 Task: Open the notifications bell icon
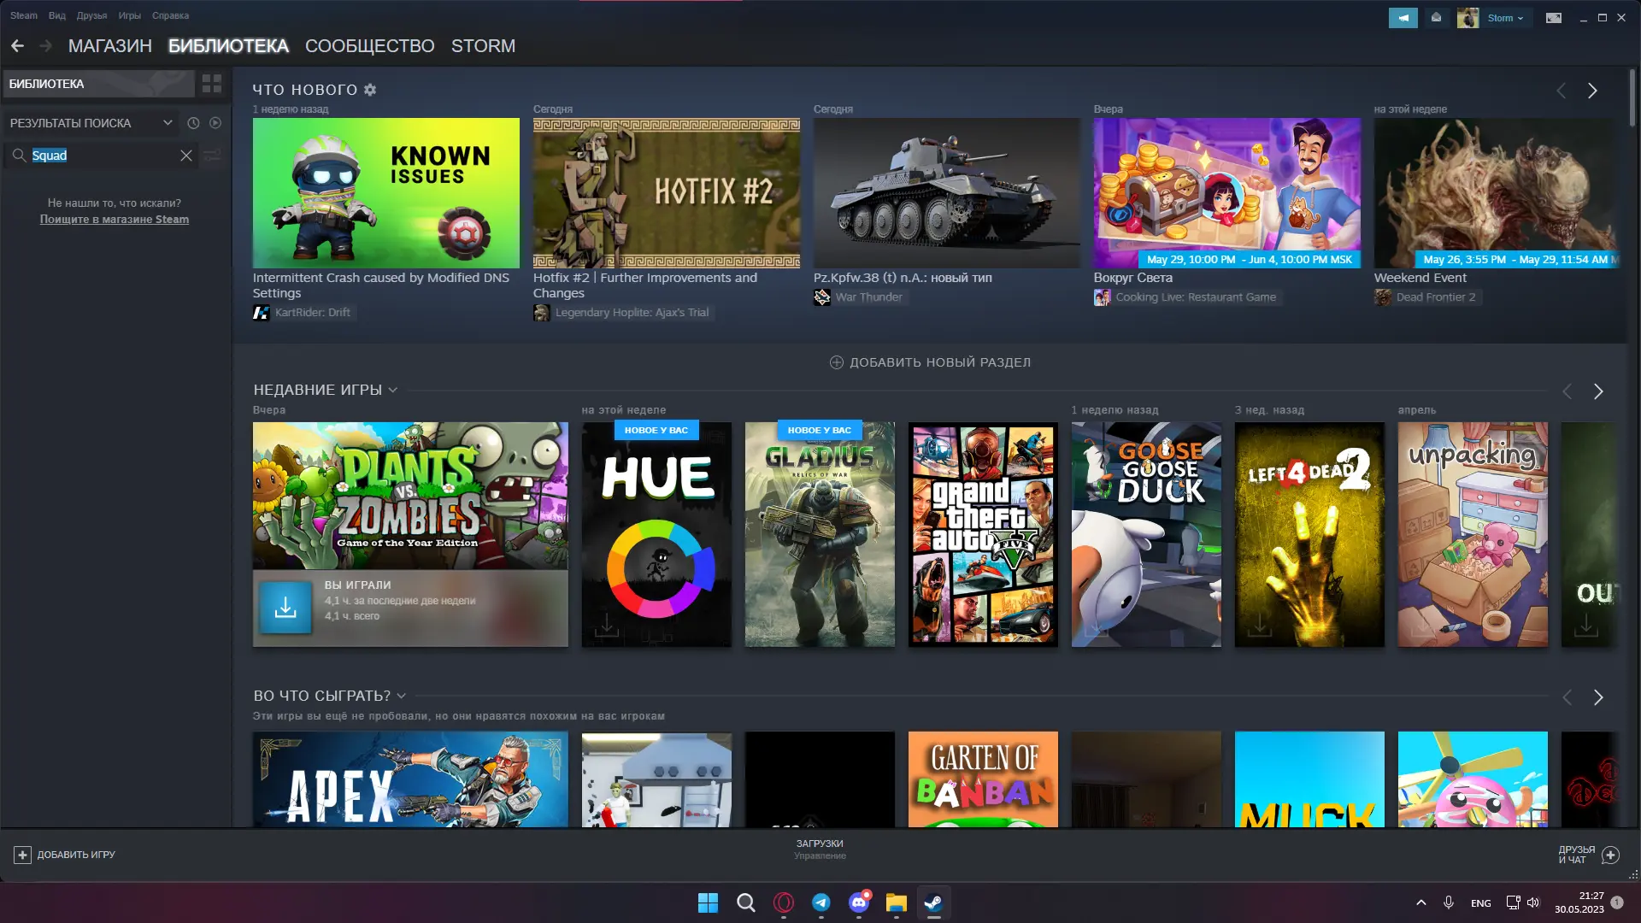point(1436,18)
